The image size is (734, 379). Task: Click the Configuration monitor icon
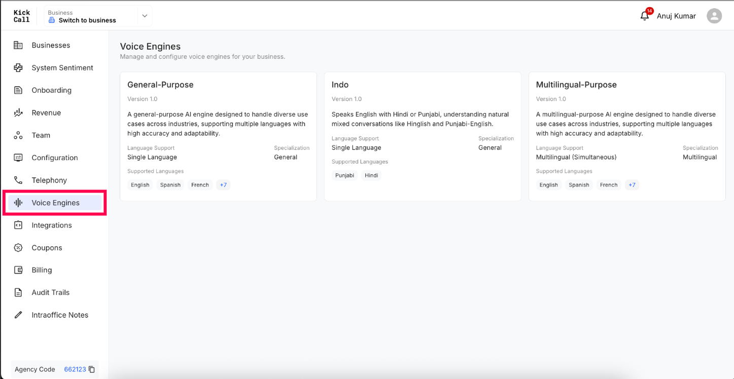tap(18, 158)
